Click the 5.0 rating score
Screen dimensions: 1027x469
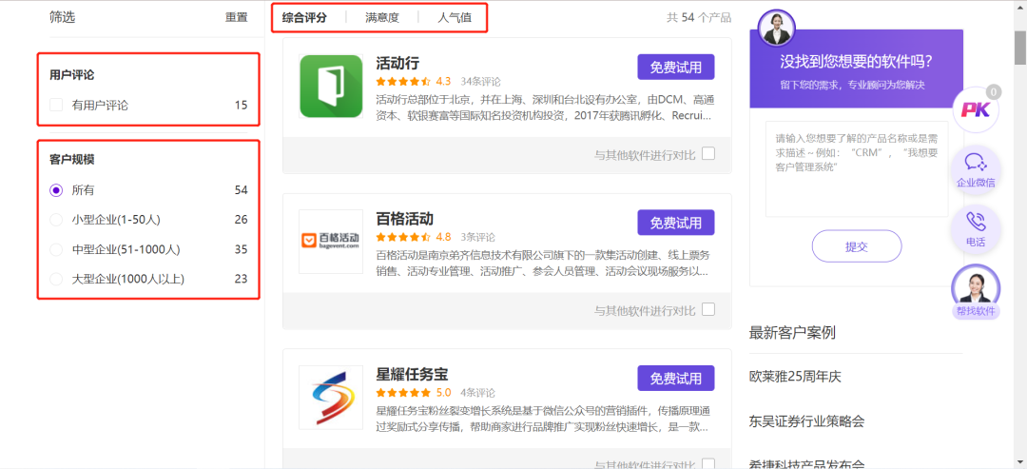pos(443,392)
